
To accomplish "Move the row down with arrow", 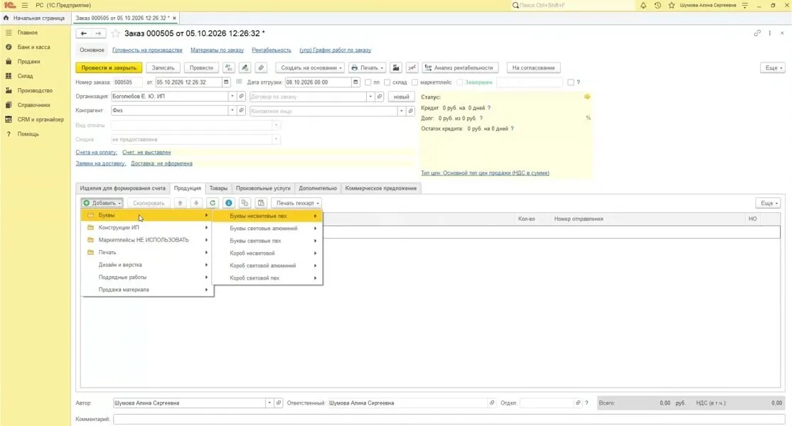I will [196, 203].
